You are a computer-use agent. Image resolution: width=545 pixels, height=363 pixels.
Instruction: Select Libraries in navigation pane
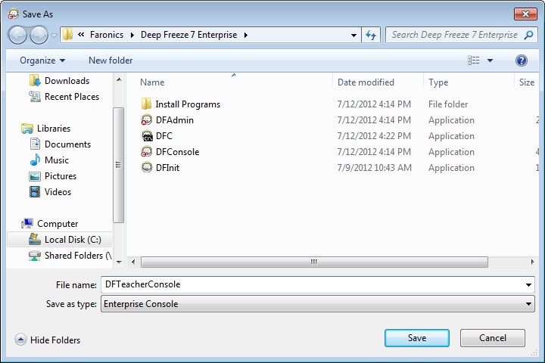(x=54, y=129)
